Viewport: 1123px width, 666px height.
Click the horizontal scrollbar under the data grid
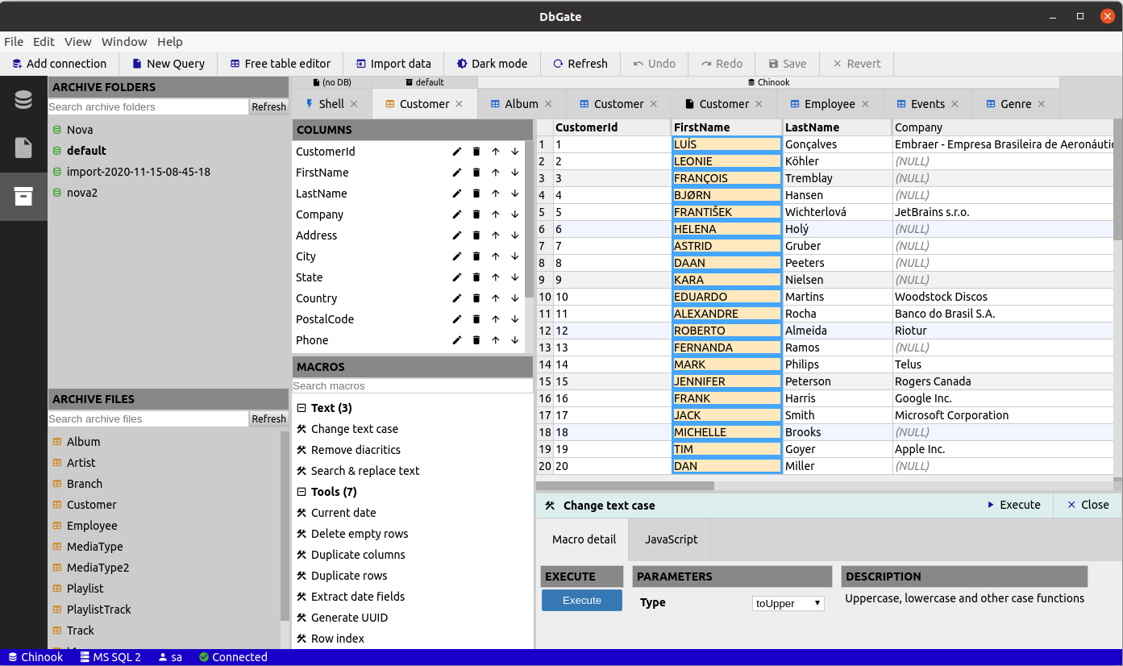(626, 486)
